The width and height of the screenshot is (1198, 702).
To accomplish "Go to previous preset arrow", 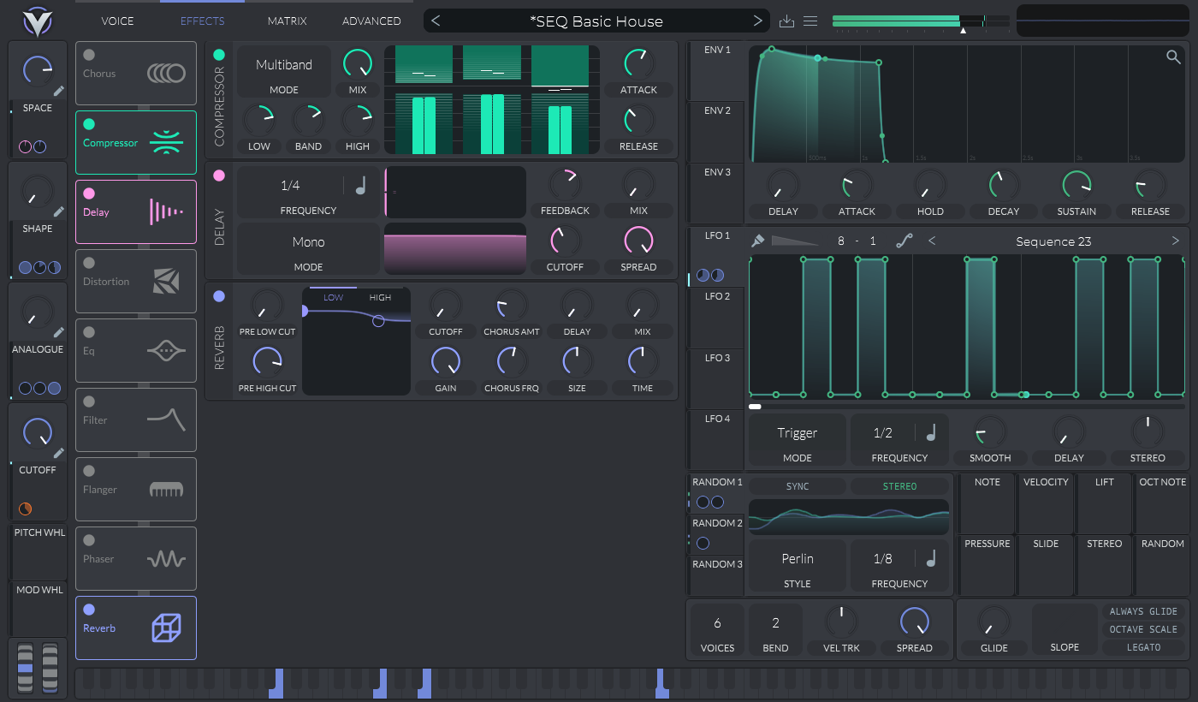I will 436,21.
